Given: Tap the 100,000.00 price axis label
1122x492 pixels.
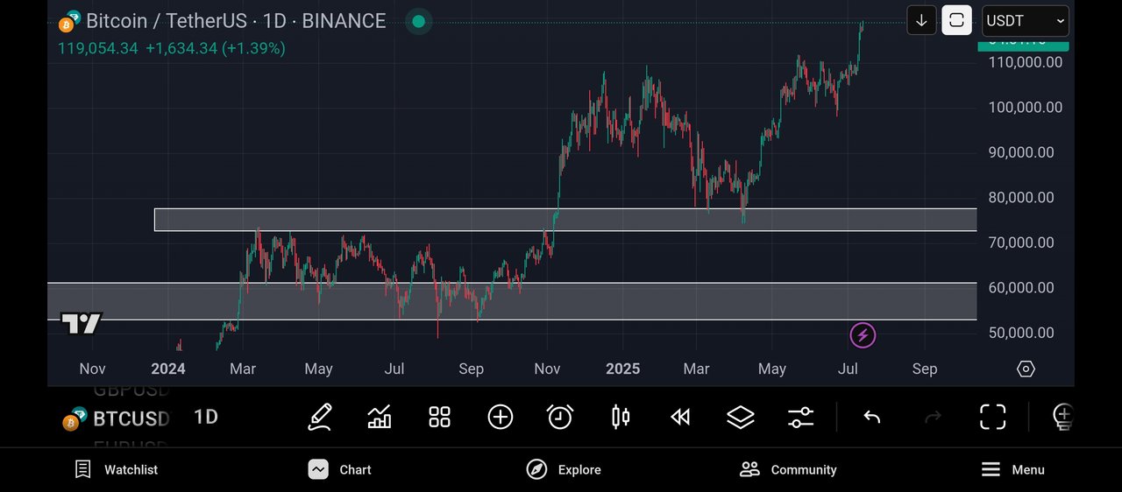Looking at the screenshot, I should click(1026, 108).
